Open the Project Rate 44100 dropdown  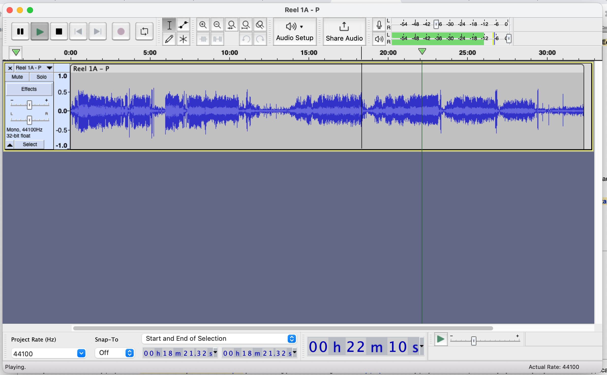(49, 353)
